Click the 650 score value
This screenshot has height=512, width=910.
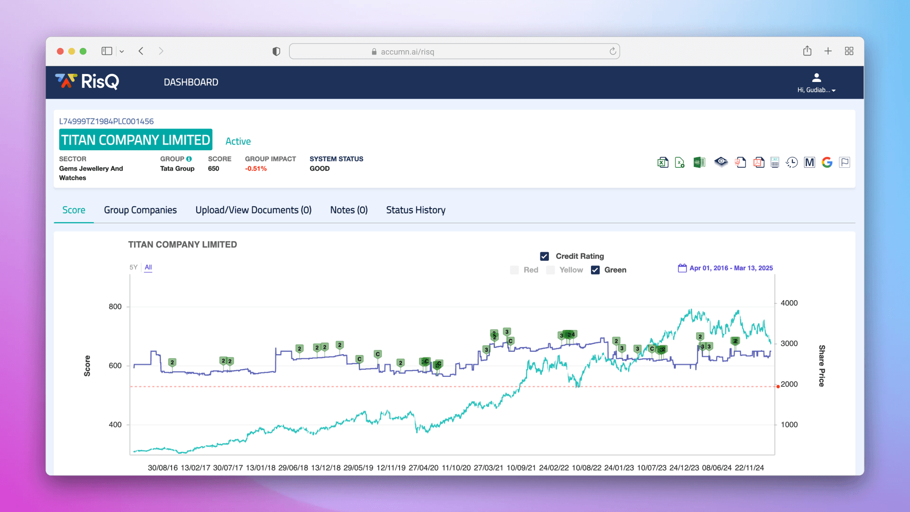coord(214,168)
